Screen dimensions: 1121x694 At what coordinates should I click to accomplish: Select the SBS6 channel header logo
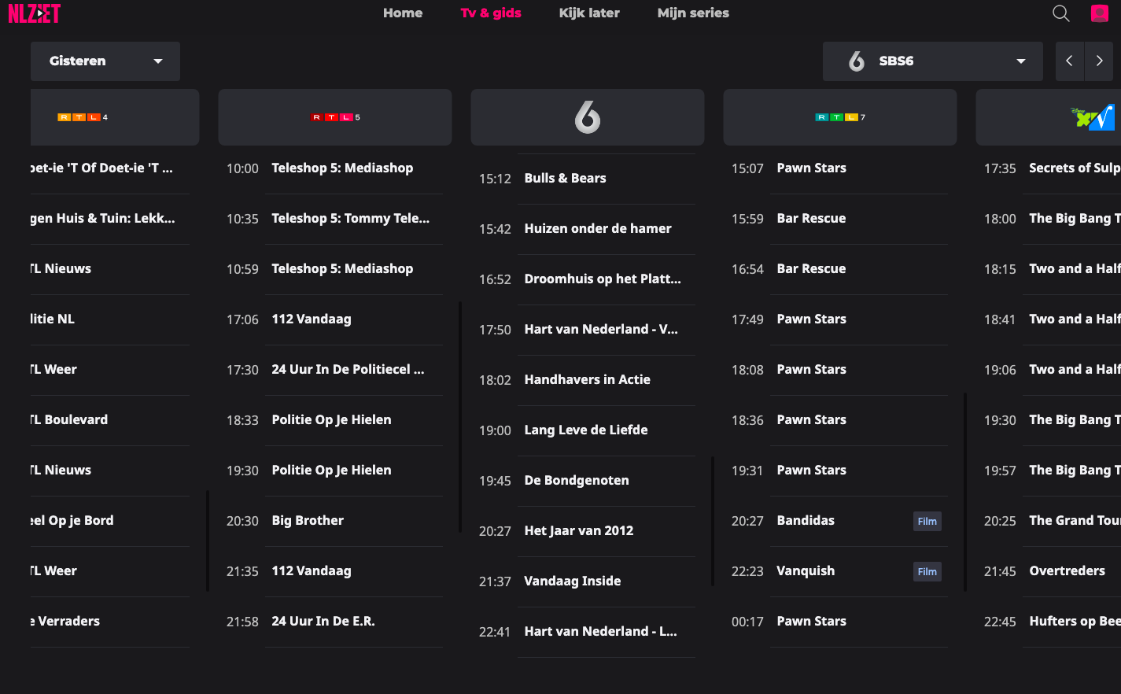pyautogui.click(x=588, y=117)
